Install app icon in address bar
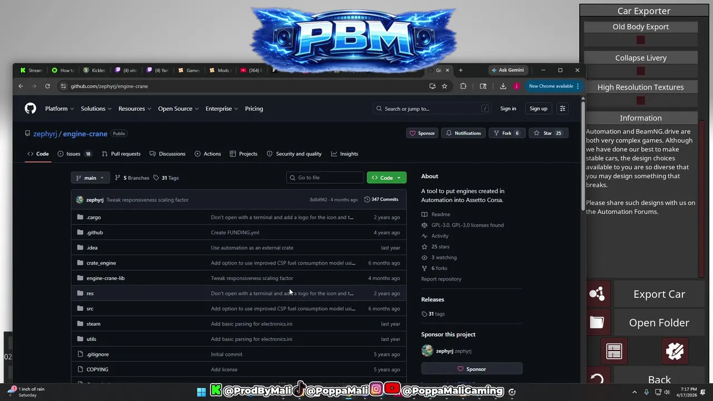 [x=432, y=86]
